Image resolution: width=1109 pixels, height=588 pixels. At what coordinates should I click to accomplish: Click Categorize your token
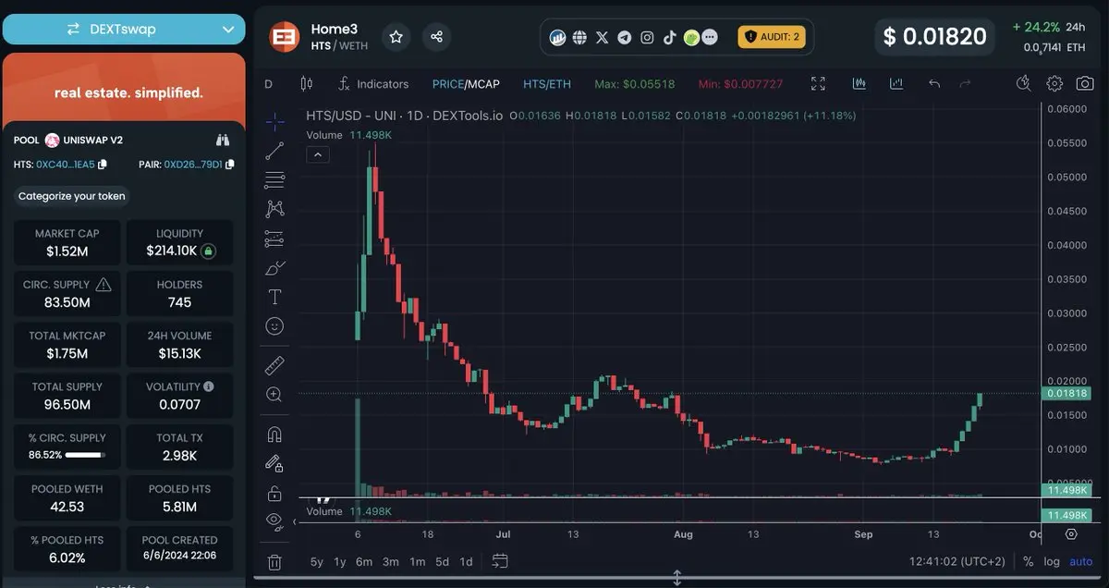click(72, 196)
